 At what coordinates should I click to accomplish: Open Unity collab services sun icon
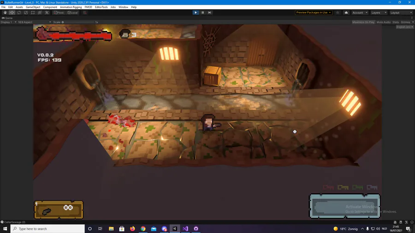(338, 12)
